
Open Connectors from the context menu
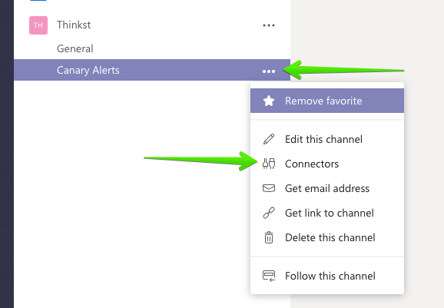pyautogui.click(x=312, y=164)
